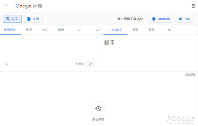198x126 pixels.
Task: Swap source and target languages
Action: [98, 30]
